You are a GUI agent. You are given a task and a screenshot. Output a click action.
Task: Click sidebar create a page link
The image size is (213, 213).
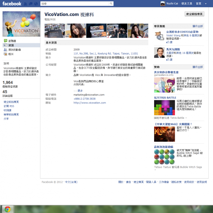point(11,102)
